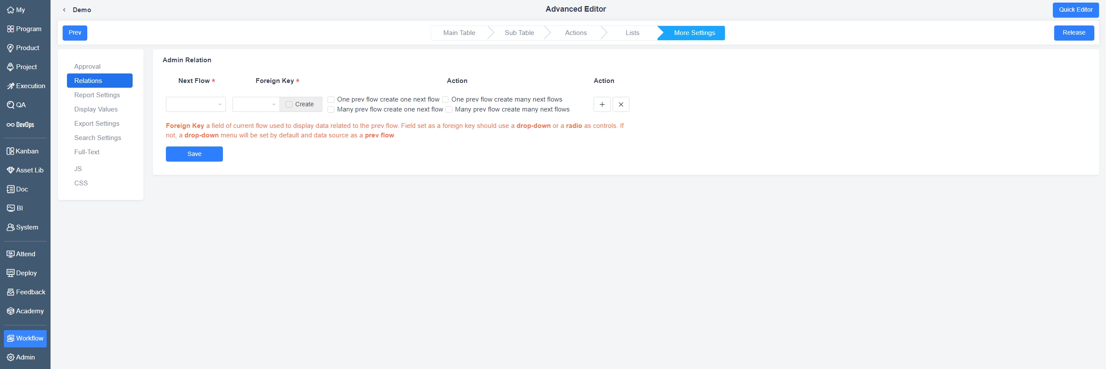The image size is (1106, 369).
Task: Click the Save button
Action: coord(194,154)
